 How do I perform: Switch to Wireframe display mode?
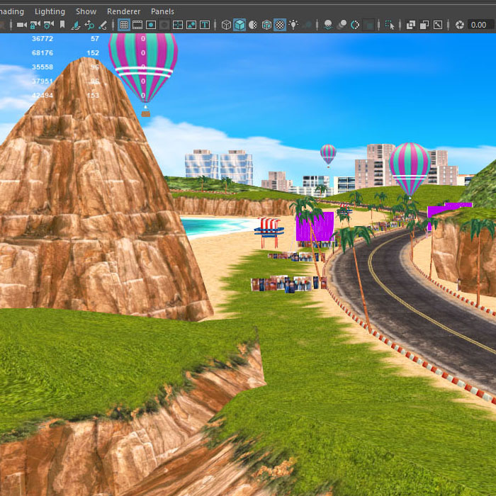[226, 25]
